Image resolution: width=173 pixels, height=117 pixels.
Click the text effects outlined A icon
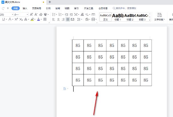click(x=26, y=19)
